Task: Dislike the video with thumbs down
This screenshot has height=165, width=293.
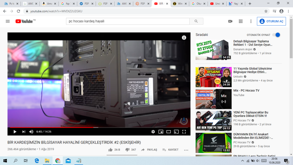Action: pos(127,150)
